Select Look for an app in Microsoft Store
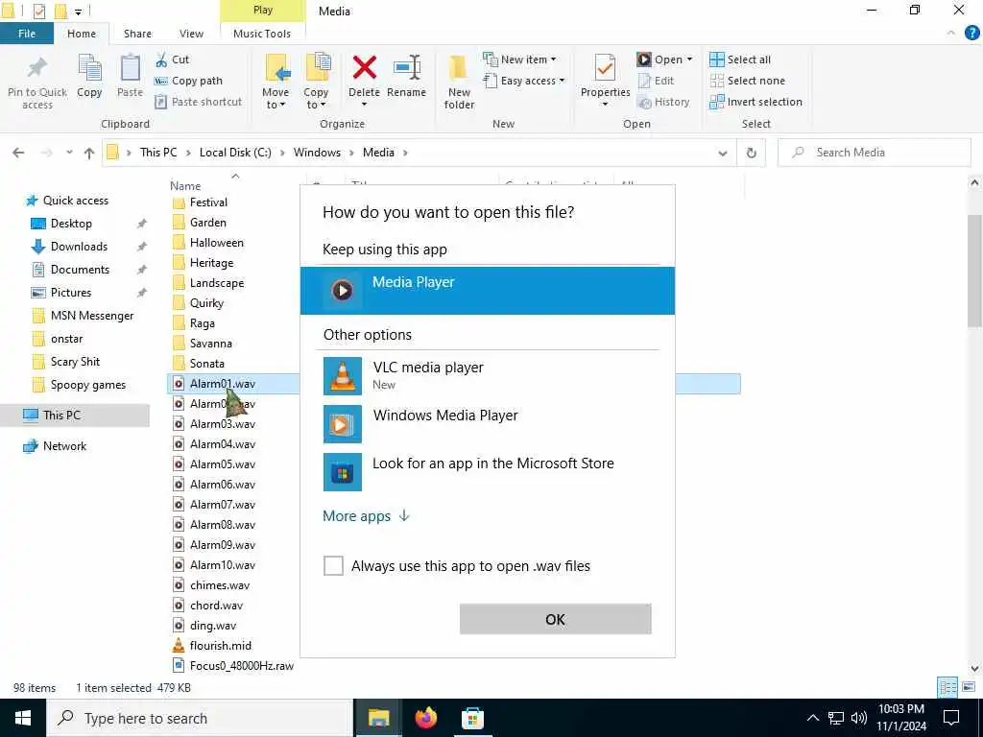This screenshot has width=983, height=737. pyautogui.click(x=487, y=472)
